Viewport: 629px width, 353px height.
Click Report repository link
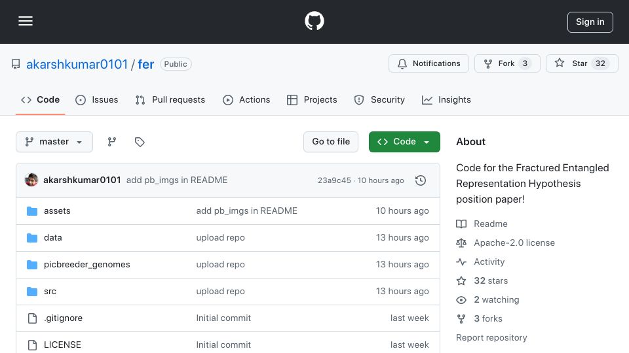click(491, 338)
